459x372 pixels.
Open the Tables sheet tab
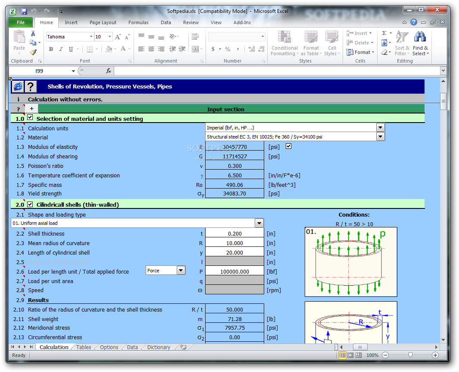[84, 347]
